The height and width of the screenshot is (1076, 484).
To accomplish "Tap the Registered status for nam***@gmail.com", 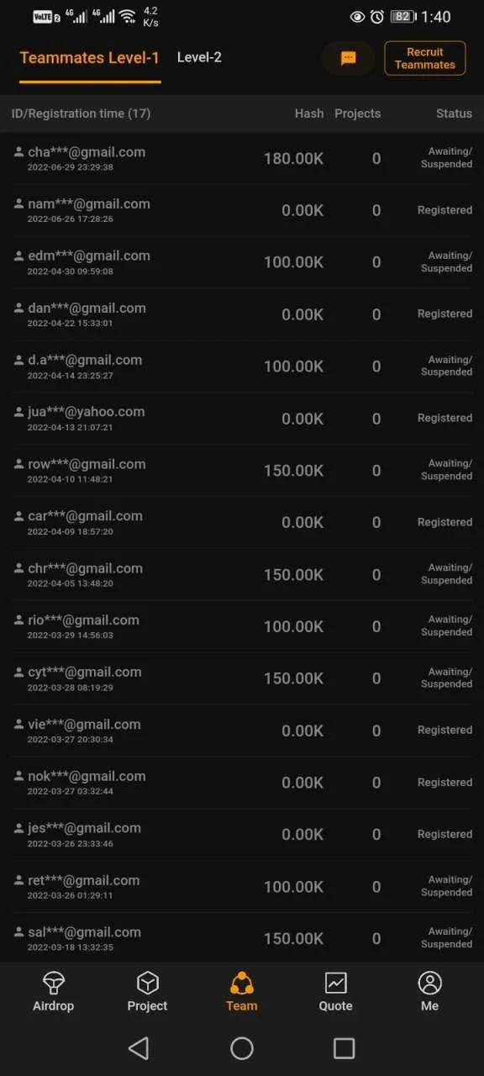I will 445,210.
